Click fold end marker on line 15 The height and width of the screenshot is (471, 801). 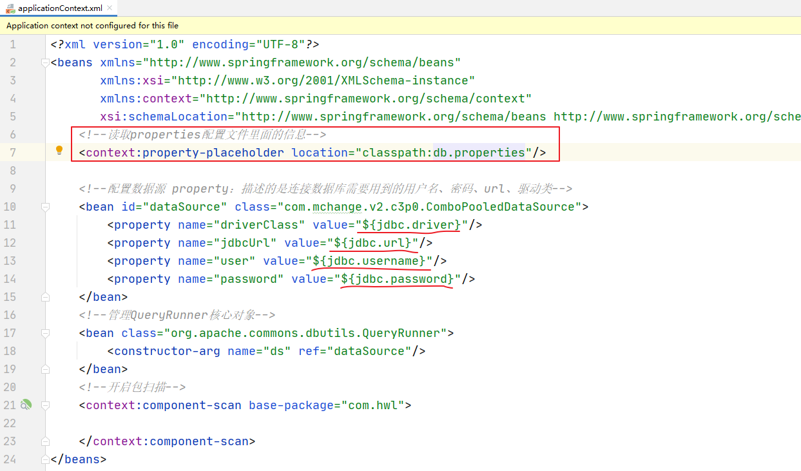click(45, 297)
